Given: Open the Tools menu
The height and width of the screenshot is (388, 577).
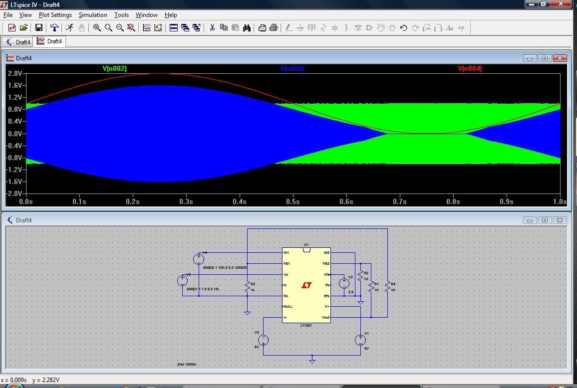Looking at the screenshot, I should (x=121, y=14).
